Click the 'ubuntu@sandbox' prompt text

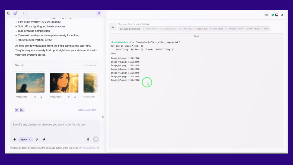[x=120, y=42]
